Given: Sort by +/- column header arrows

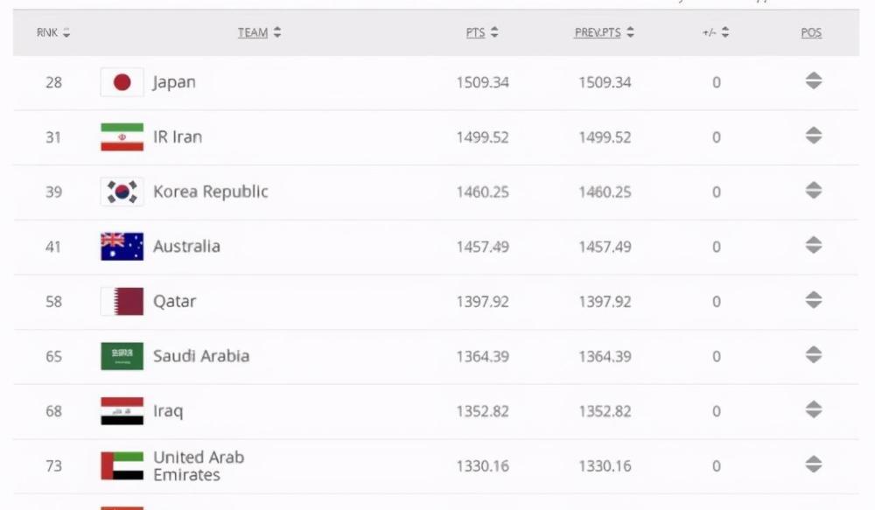Looking at the screenshot, I should click(724, 32).
